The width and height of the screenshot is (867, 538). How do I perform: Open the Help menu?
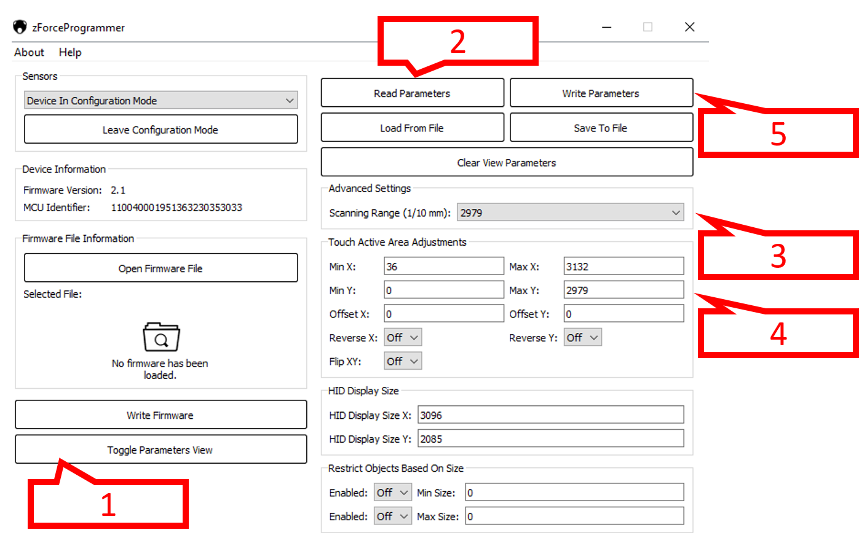tap(70, 53)
